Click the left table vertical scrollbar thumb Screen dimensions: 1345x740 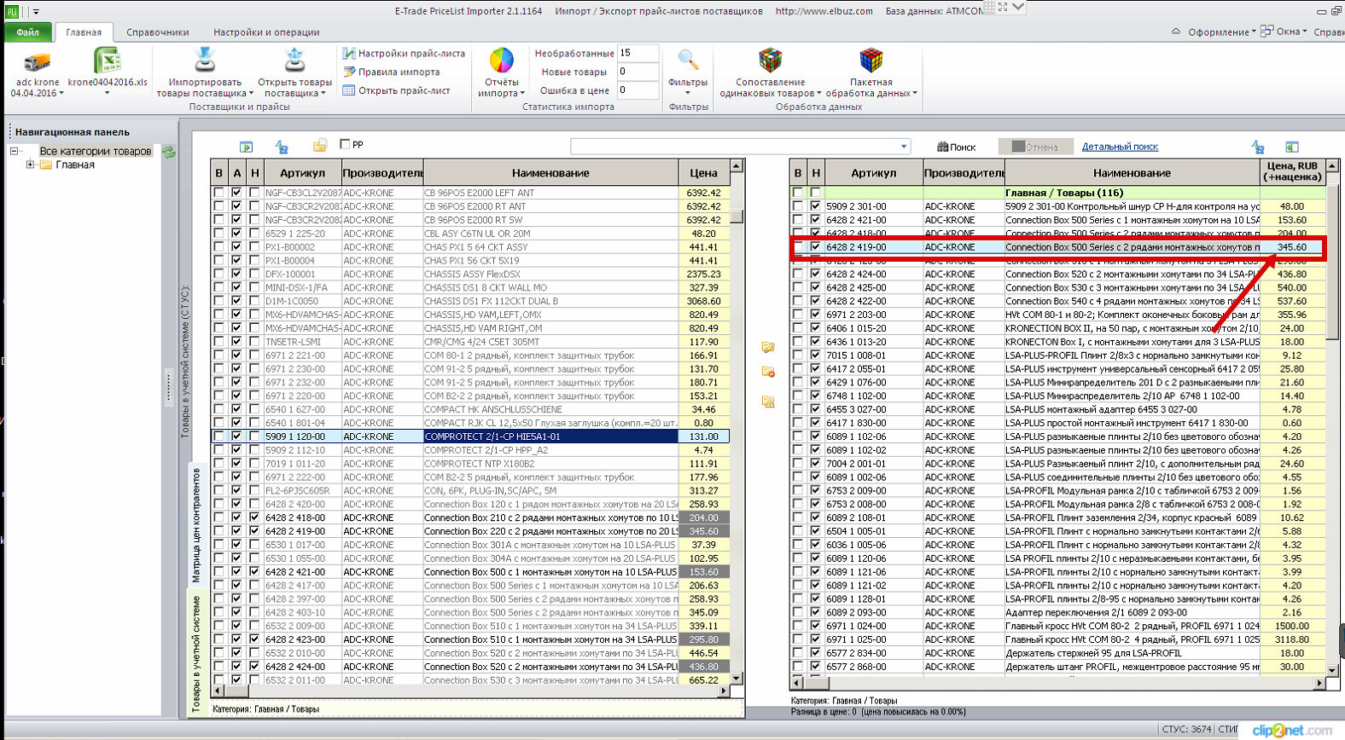click(x=737, y=217)
